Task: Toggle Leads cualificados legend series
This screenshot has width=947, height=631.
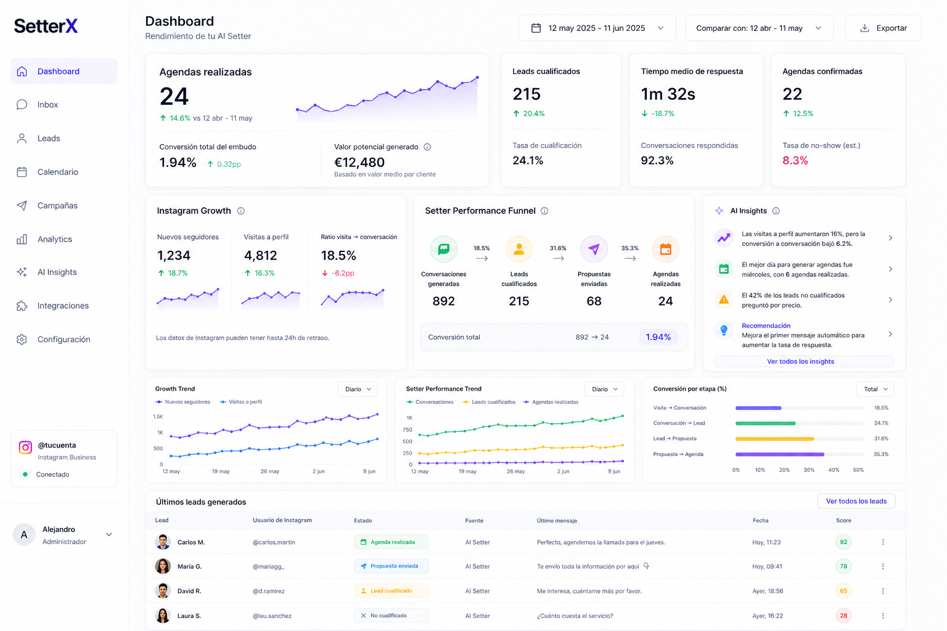Action: (489, 402)
